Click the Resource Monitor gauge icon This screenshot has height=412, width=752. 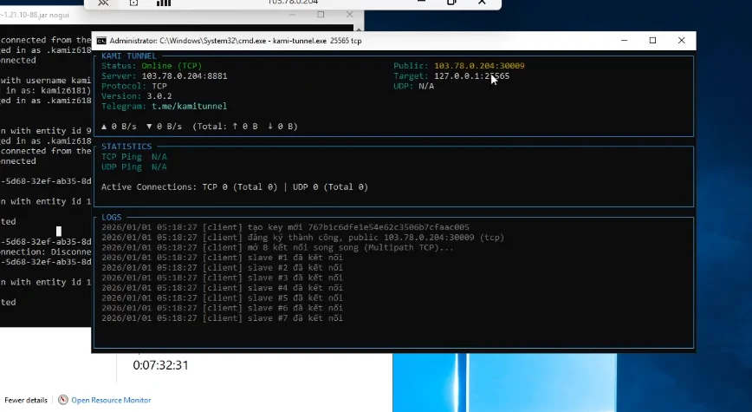pyautogui.click(x=63, y=400)
